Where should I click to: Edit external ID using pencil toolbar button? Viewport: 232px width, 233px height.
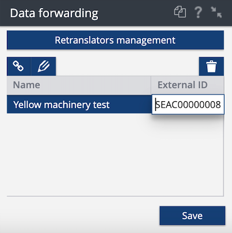pos(43,66)
